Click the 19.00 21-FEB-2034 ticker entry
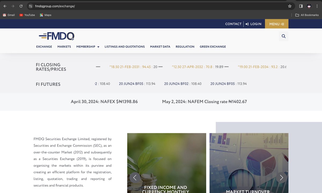Viewport: 322px width, 193px height. tap(262, 67)
